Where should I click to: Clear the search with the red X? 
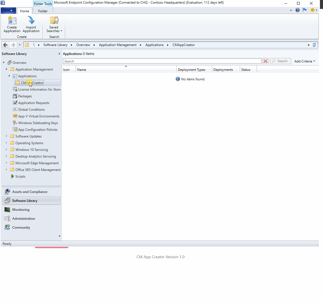(265, 61)
